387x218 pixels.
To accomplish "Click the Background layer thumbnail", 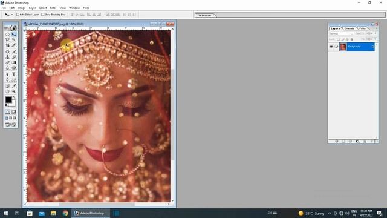I will click(343, 47).
